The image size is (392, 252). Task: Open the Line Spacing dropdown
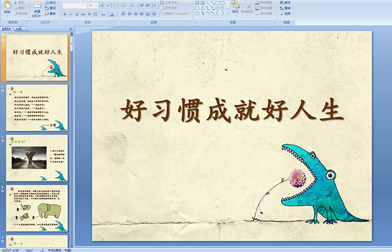[155, 6]
